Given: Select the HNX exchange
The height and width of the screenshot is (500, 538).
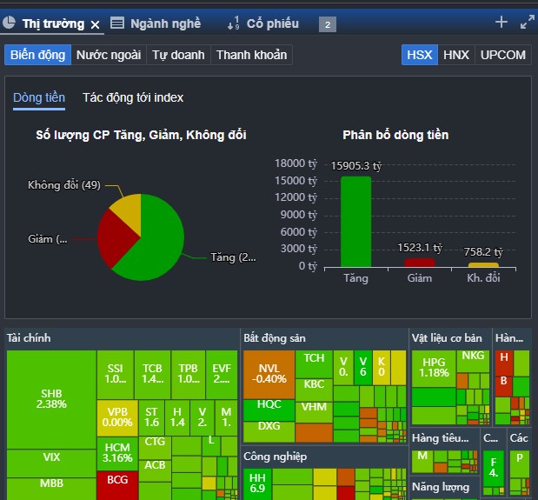Looking at the screenshot, I should pyautogui.click(x=455, y=55).
